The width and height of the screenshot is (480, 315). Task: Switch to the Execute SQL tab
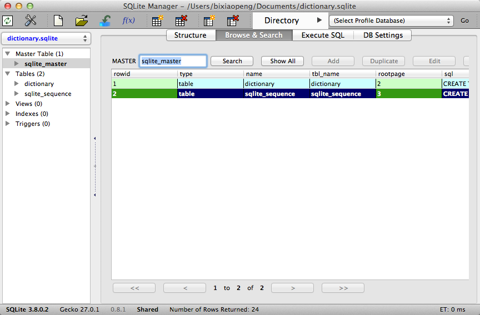[x=323, y=35]
